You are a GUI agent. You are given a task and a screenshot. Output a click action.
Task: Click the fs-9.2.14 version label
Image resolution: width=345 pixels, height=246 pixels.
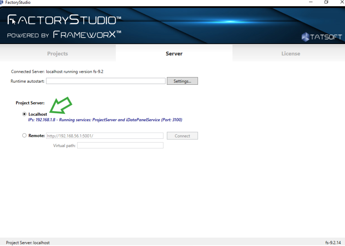[x=333, y=242]
